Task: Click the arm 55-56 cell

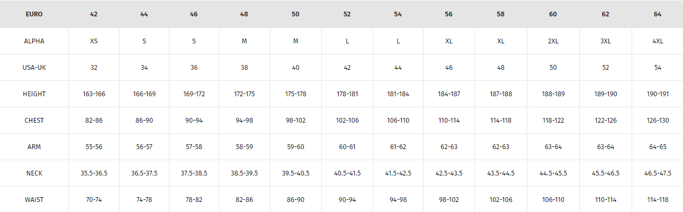Action: click(x=94, y=147)
